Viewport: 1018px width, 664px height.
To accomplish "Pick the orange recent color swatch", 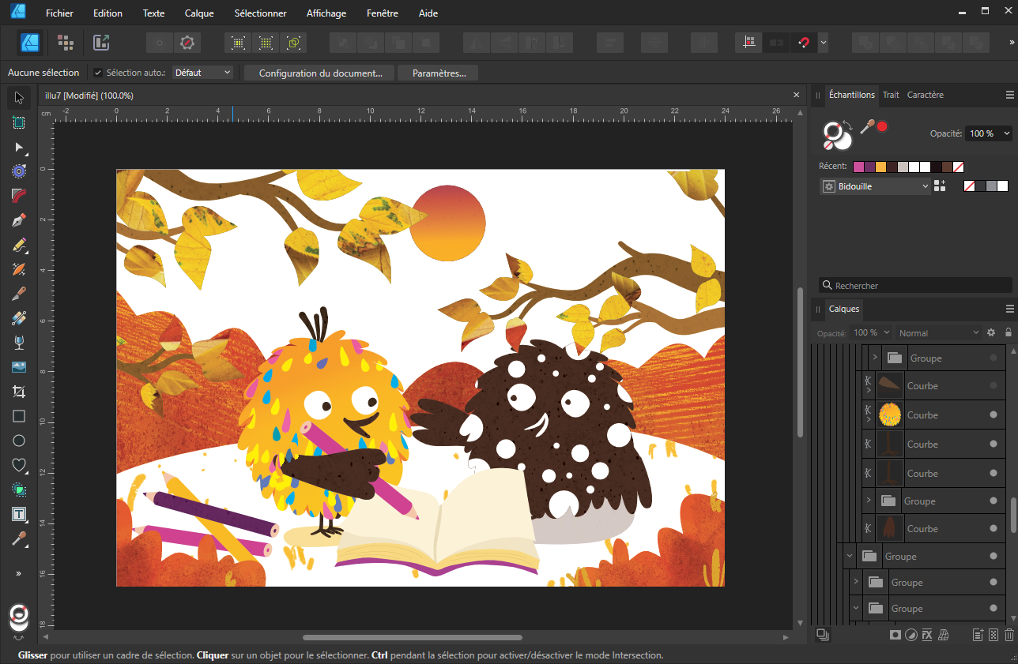I will (x=880, y=167).
